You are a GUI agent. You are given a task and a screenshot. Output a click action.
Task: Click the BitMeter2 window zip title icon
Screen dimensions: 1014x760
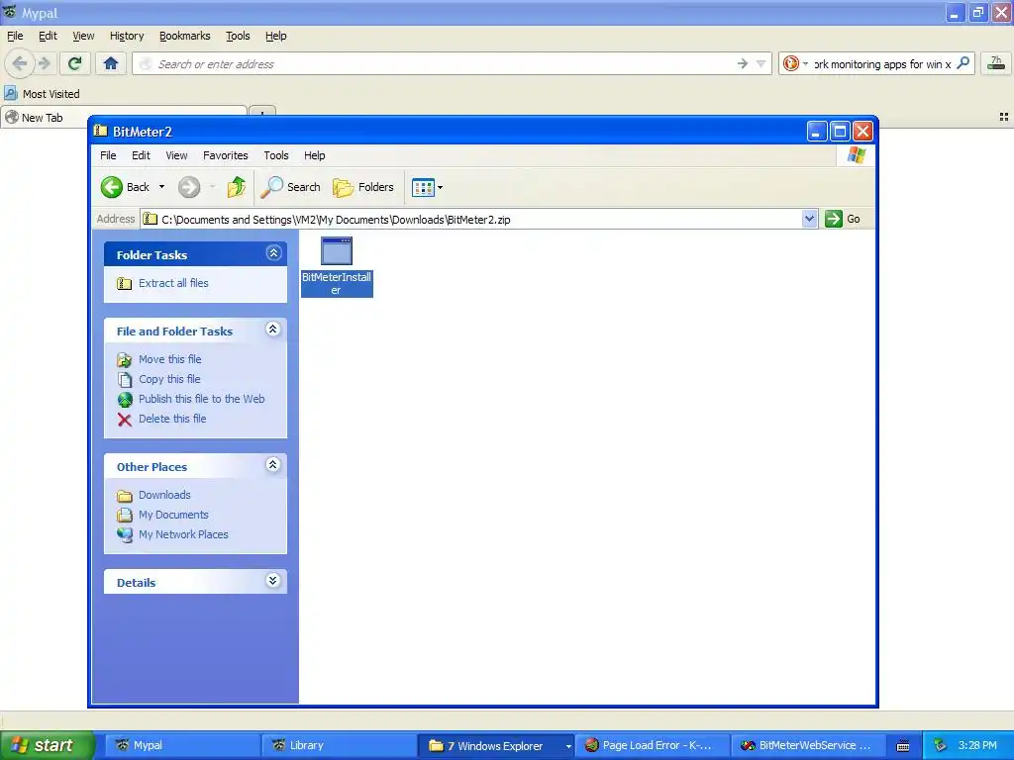click(100, 132)
